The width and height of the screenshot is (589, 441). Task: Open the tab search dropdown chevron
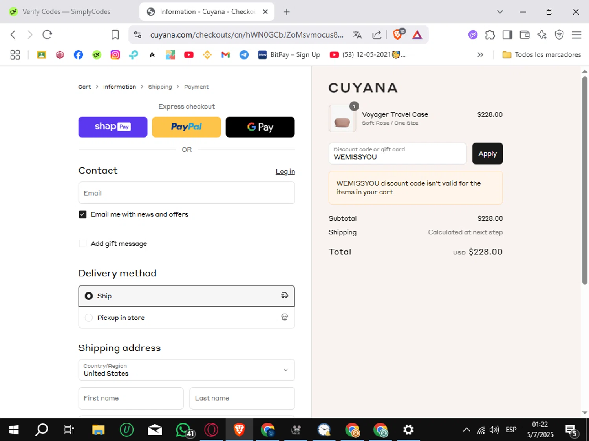point(500,12)
